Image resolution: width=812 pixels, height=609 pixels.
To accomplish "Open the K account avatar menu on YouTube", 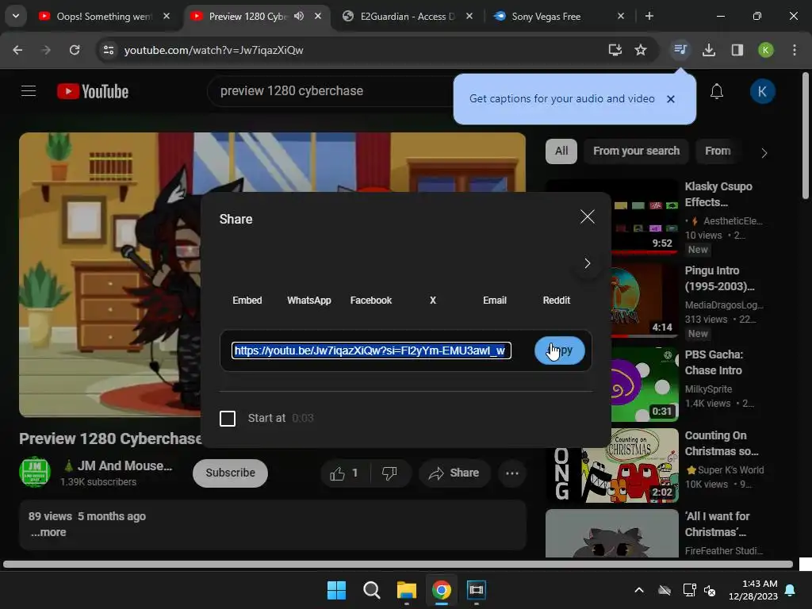I will 762,92.
